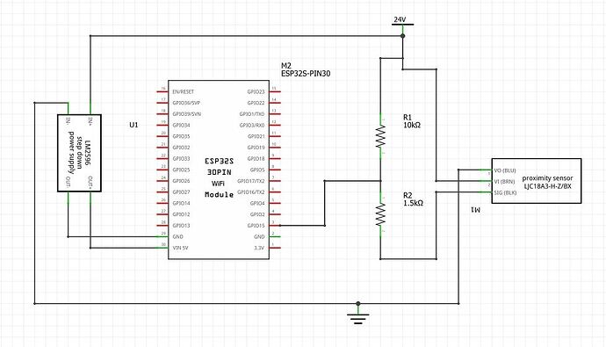Click the junction dot below the 24V symbol
The image size is (606, 347).
[x=403, y=36]
